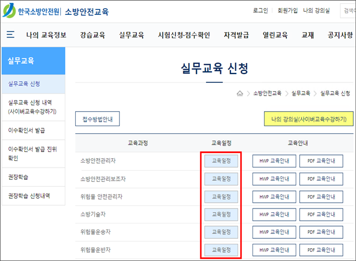356x261 pixels.
Task: Click the 소방안전관리보조자 course name
Action: [103, 179]
